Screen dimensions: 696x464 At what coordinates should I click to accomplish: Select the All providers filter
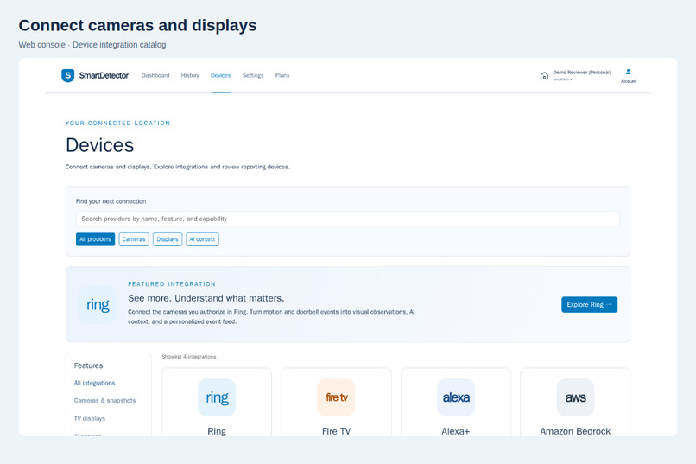click(96, 239)
